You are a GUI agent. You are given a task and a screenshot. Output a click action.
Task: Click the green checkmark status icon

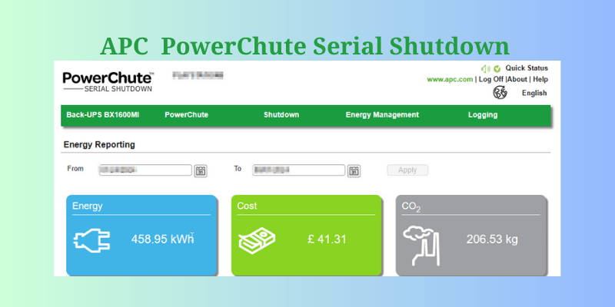(x=497, y=69)
